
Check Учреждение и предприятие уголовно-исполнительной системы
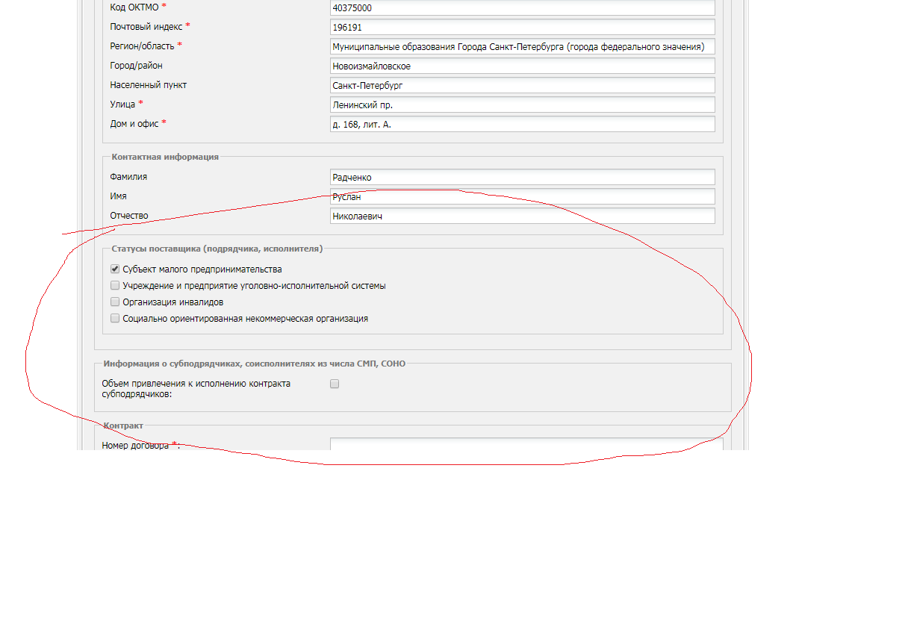(115, 285)
